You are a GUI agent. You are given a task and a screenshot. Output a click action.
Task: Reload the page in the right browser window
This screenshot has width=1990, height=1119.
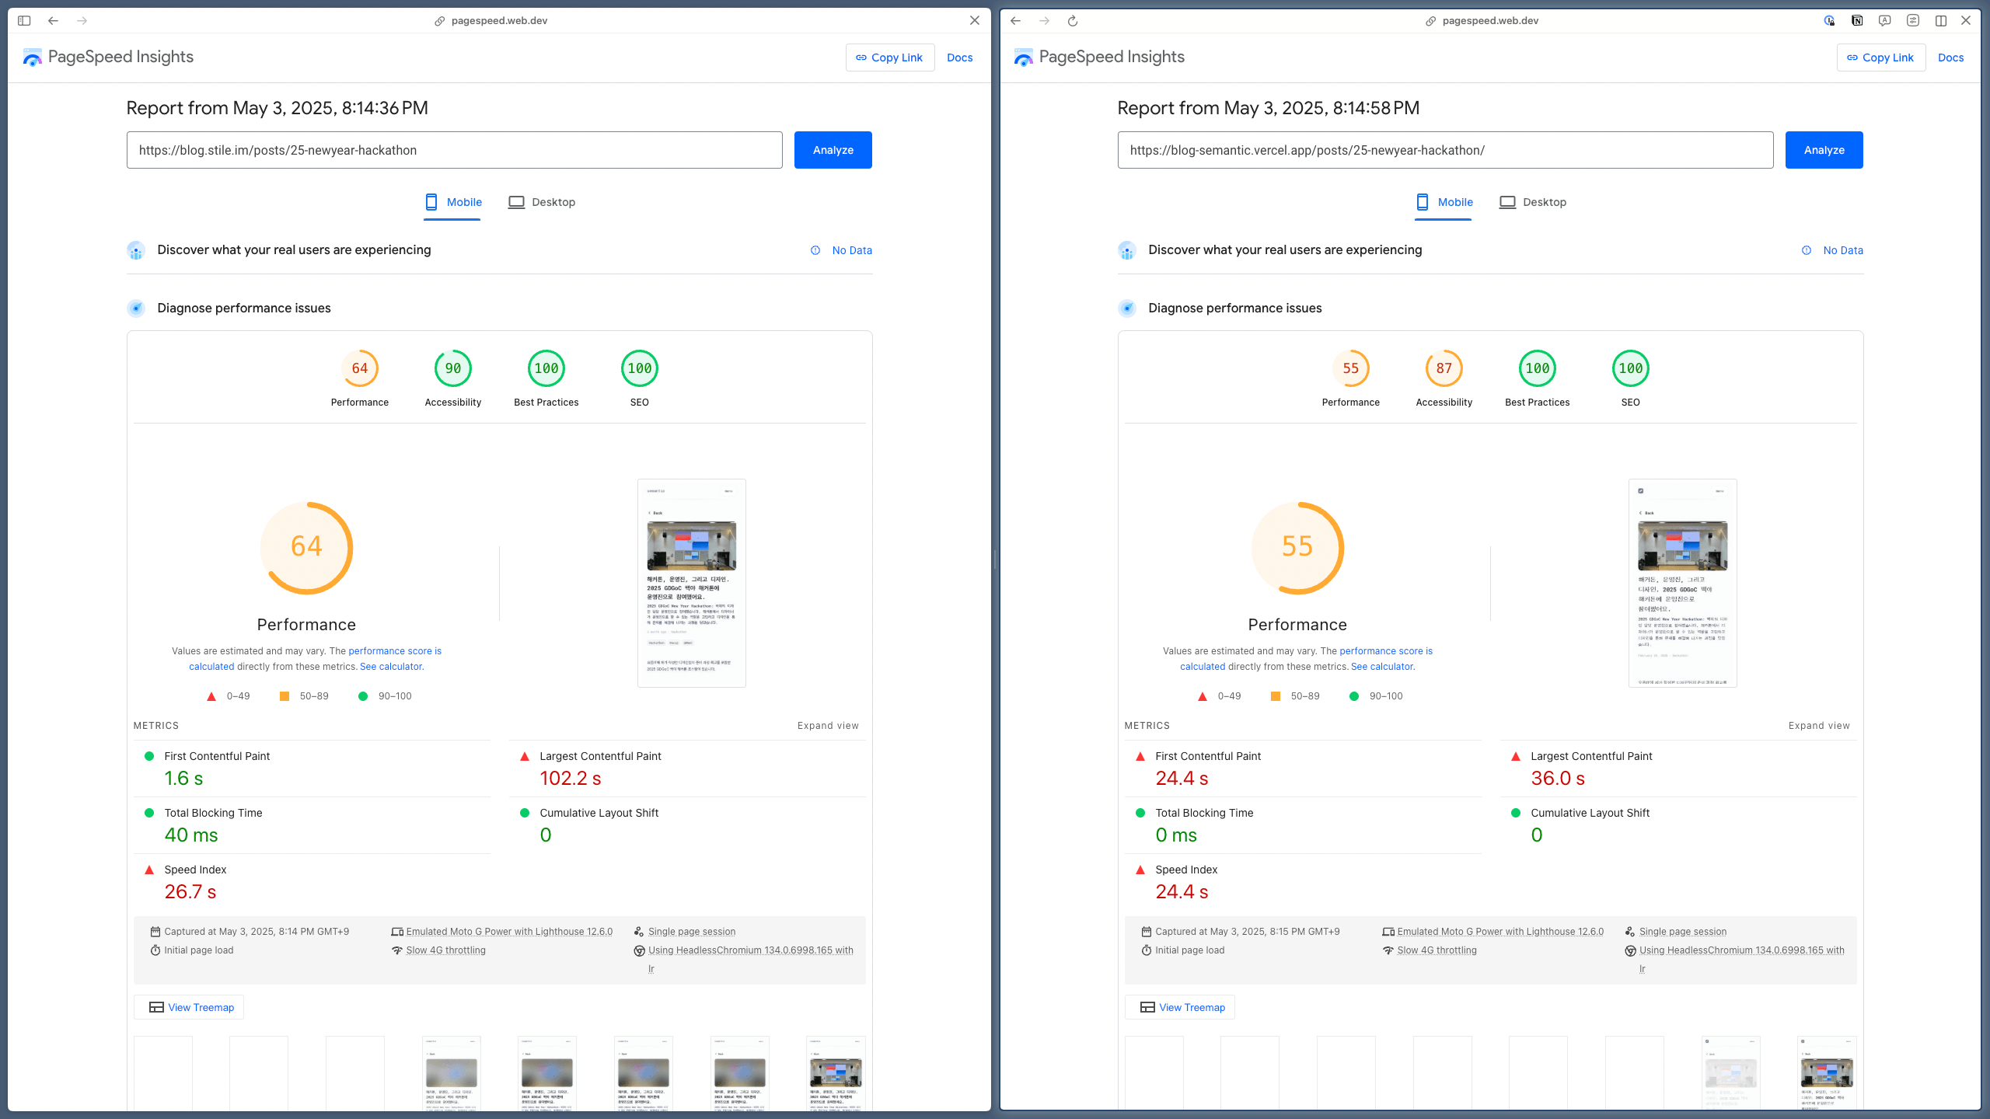tap(1073, 20)
